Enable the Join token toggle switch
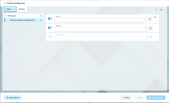169x103 pixels. click(50, 37)
